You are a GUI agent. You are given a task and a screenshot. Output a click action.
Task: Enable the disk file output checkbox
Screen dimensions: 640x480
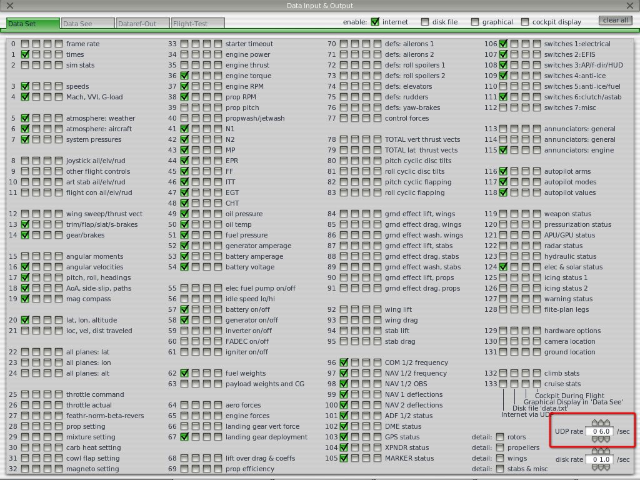click(x=425, y=22)
